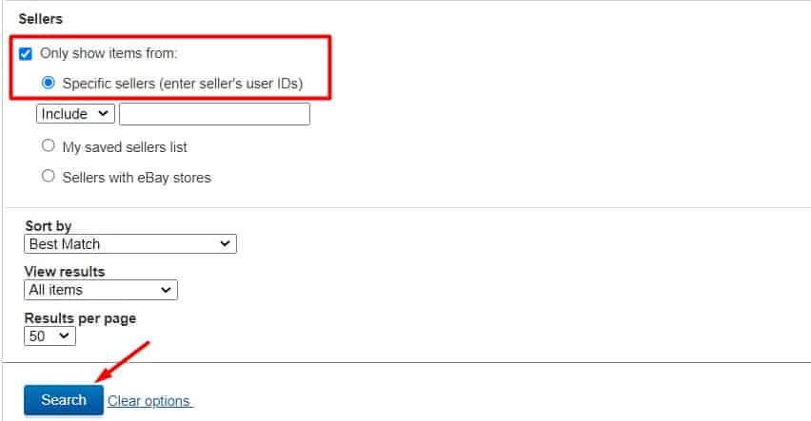The width and height of the screenshot is (811, 421).
Task: Click the "My saved sellers list" label text
Action: 125,147
